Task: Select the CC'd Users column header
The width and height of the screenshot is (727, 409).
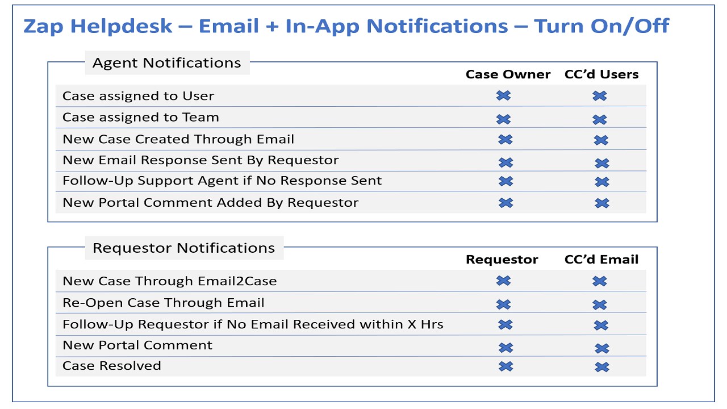Action: (601, 74)
